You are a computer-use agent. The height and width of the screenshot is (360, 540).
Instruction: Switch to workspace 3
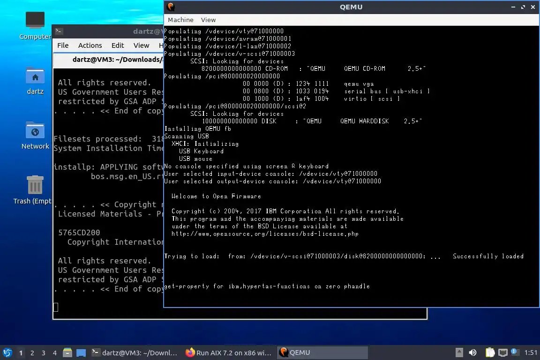click(x=44, y=353)
